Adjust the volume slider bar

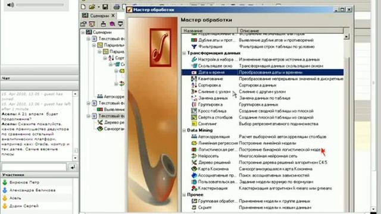tap(40, 5)
